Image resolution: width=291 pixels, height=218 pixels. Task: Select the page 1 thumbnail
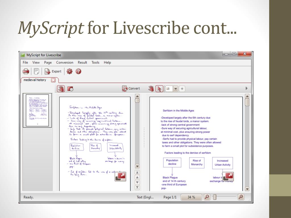point(37,110)
